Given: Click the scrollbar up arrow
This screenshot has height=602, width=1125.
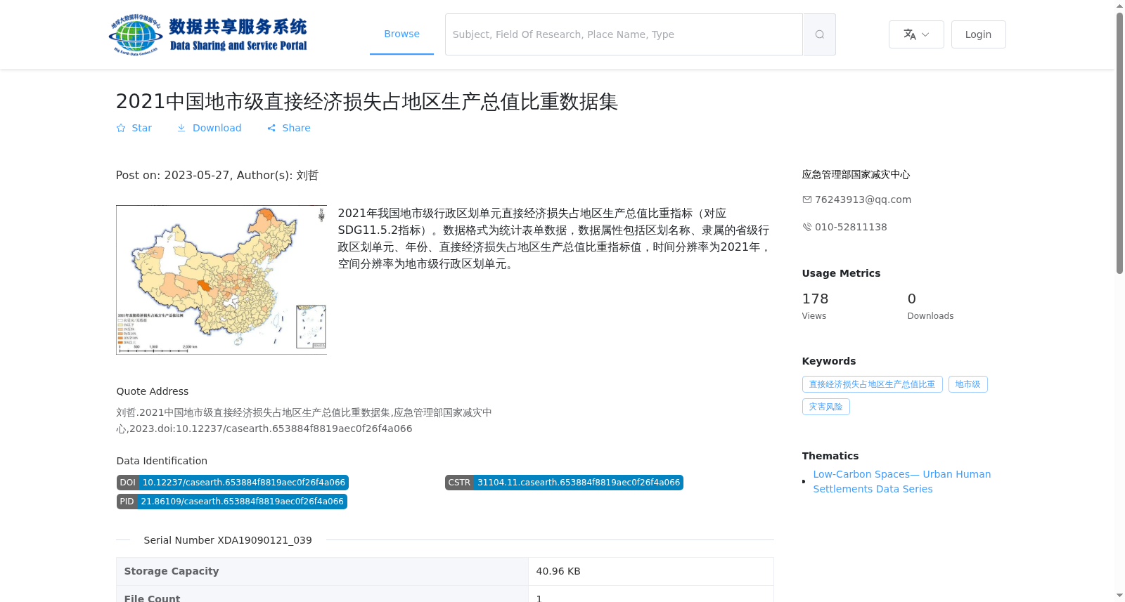Looking at the screenshot, I should [x=1119, y=6].
